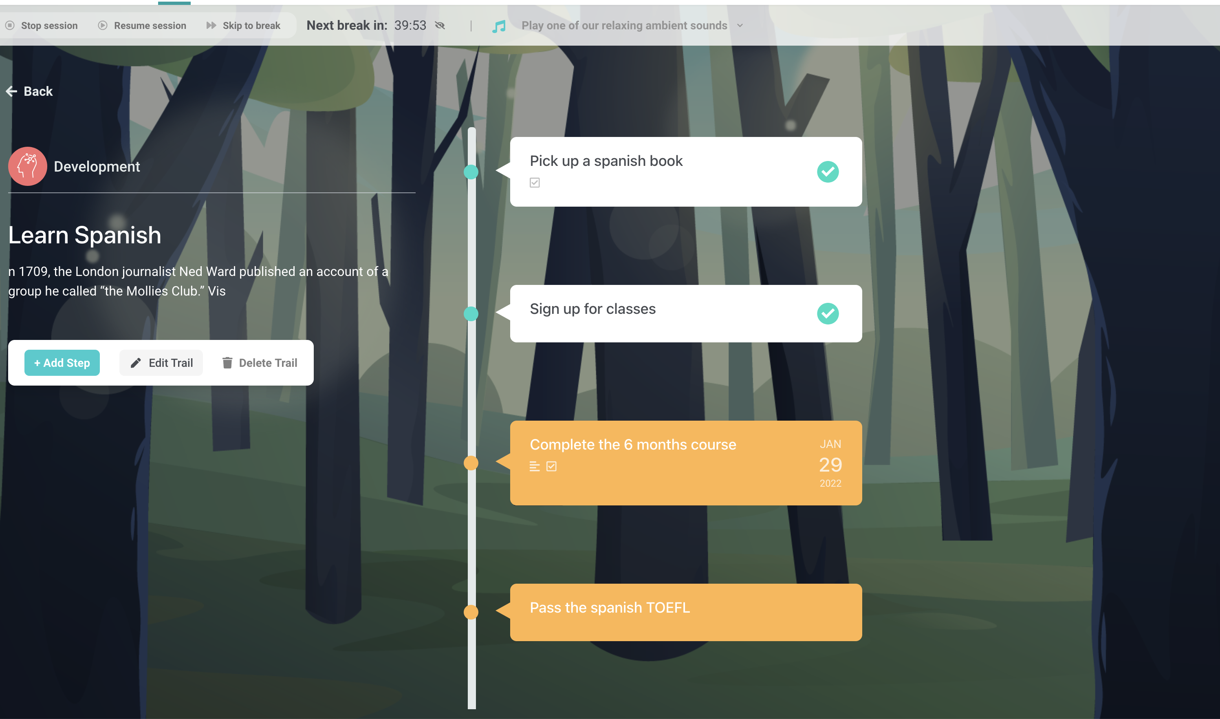The height and width of the screenshot is (719, 1220).
Task: Select timeline marker for Pass the spanish TOEFL
Action: point(471,612)
